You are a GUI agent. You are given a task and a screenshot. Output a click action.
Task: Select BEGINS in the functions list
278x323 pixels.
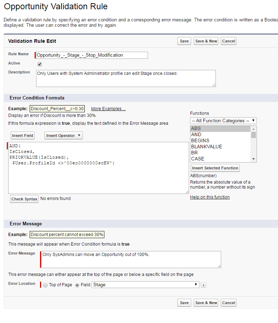(200, 140)
